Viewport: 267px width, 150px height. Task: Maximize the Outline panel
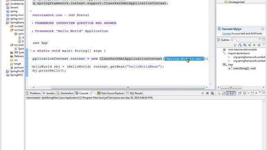point(264,40)
